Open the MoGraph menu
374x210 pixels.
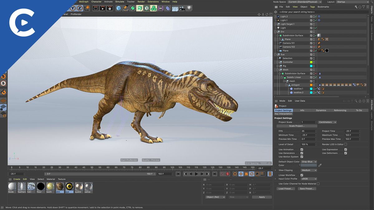click(84, 2)
